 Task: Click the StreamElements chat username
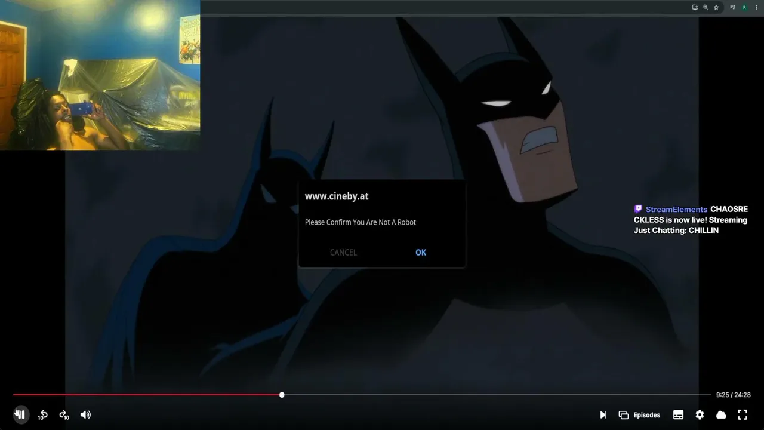676,210
